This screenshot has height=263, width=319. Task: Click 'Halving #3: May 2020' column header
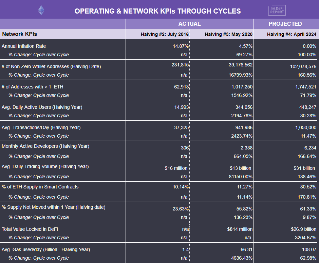click(229, 34)
